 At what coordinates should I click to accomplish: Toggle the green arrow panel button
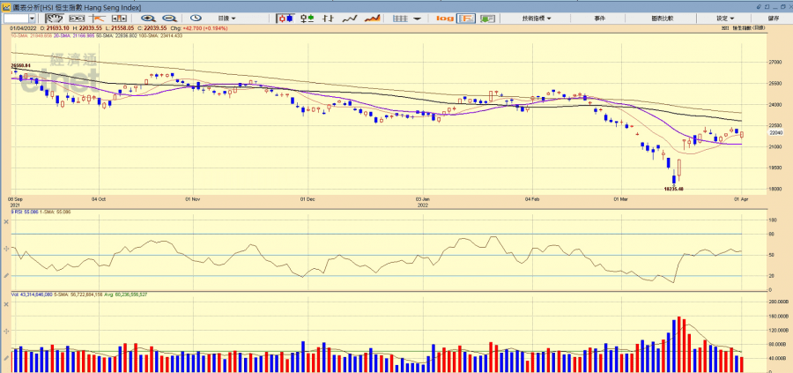[490, 18]
